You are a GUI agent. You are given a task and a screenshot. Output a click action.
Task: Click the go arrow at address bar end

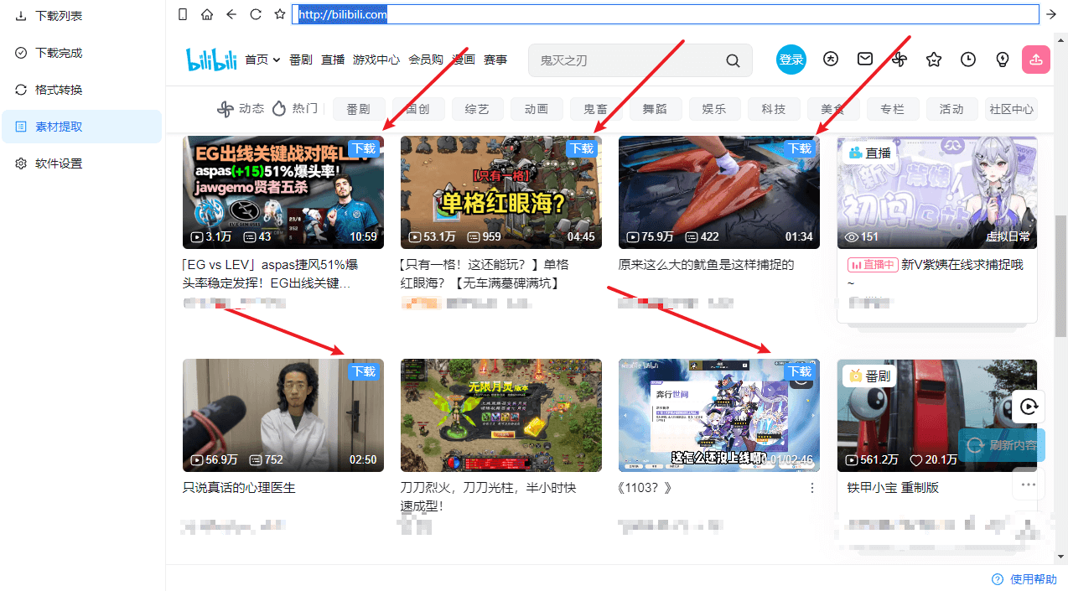[x=1051, y=14]
